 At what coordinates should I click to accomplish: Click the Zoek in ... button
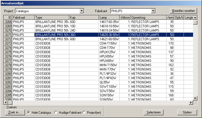(x=15, y=112)
